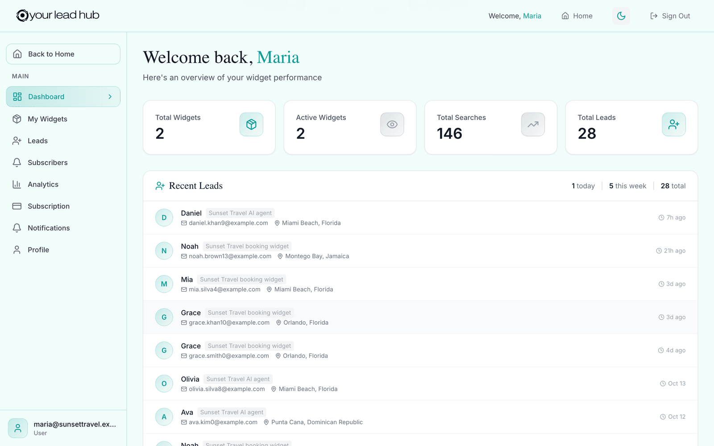Image resolution: width=714 pixels, height=446 pixels.
Task: Click the 28 total stat
Action: click(x=673, y=186)
